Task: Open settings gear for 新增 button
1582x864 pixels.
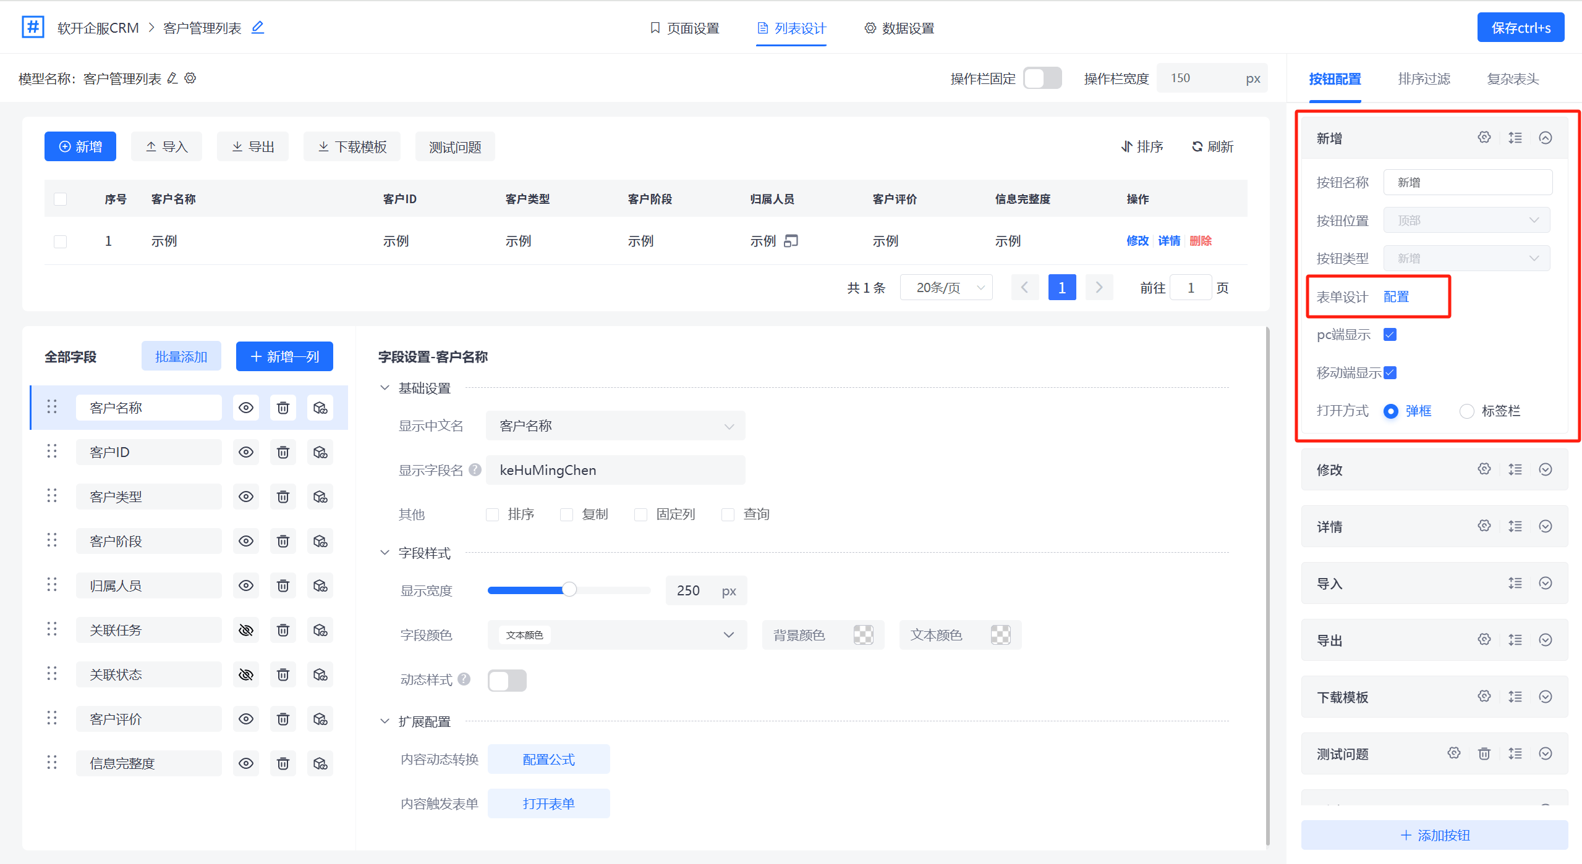Action: pos(1484,138)
